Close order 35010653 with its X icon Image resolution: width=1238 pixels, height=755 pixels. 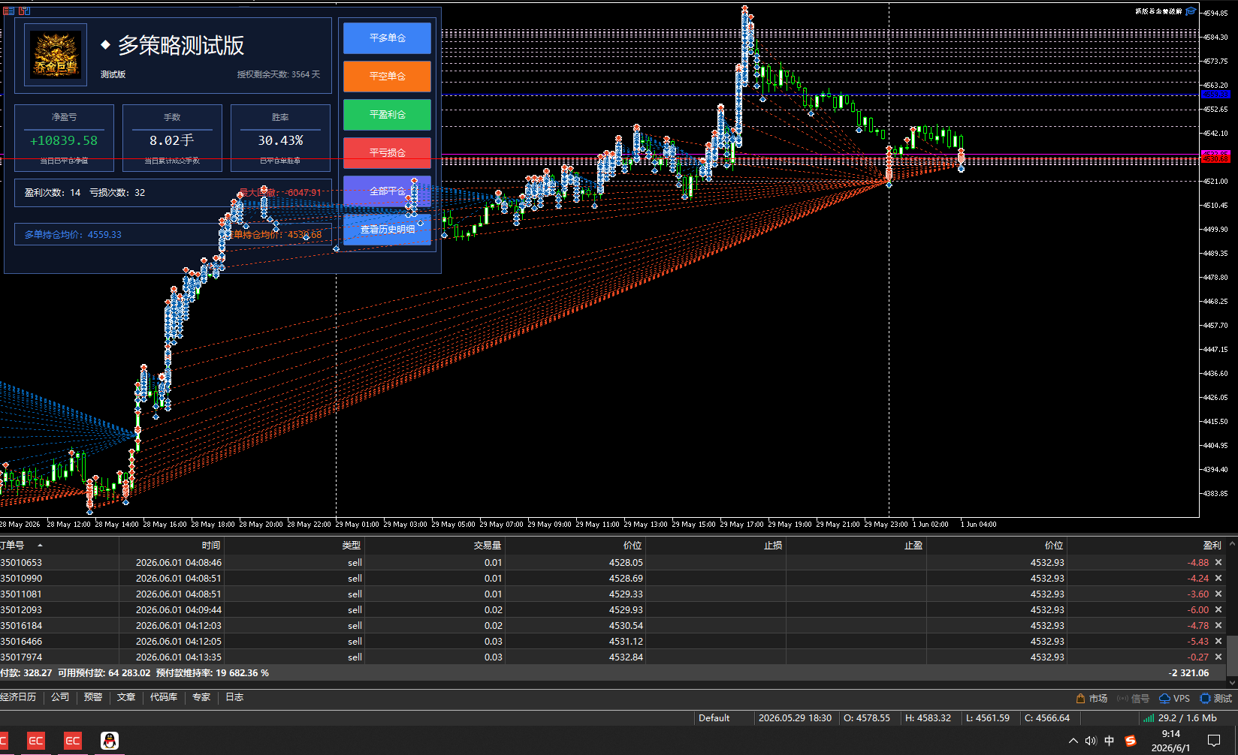coord(1218,562)
